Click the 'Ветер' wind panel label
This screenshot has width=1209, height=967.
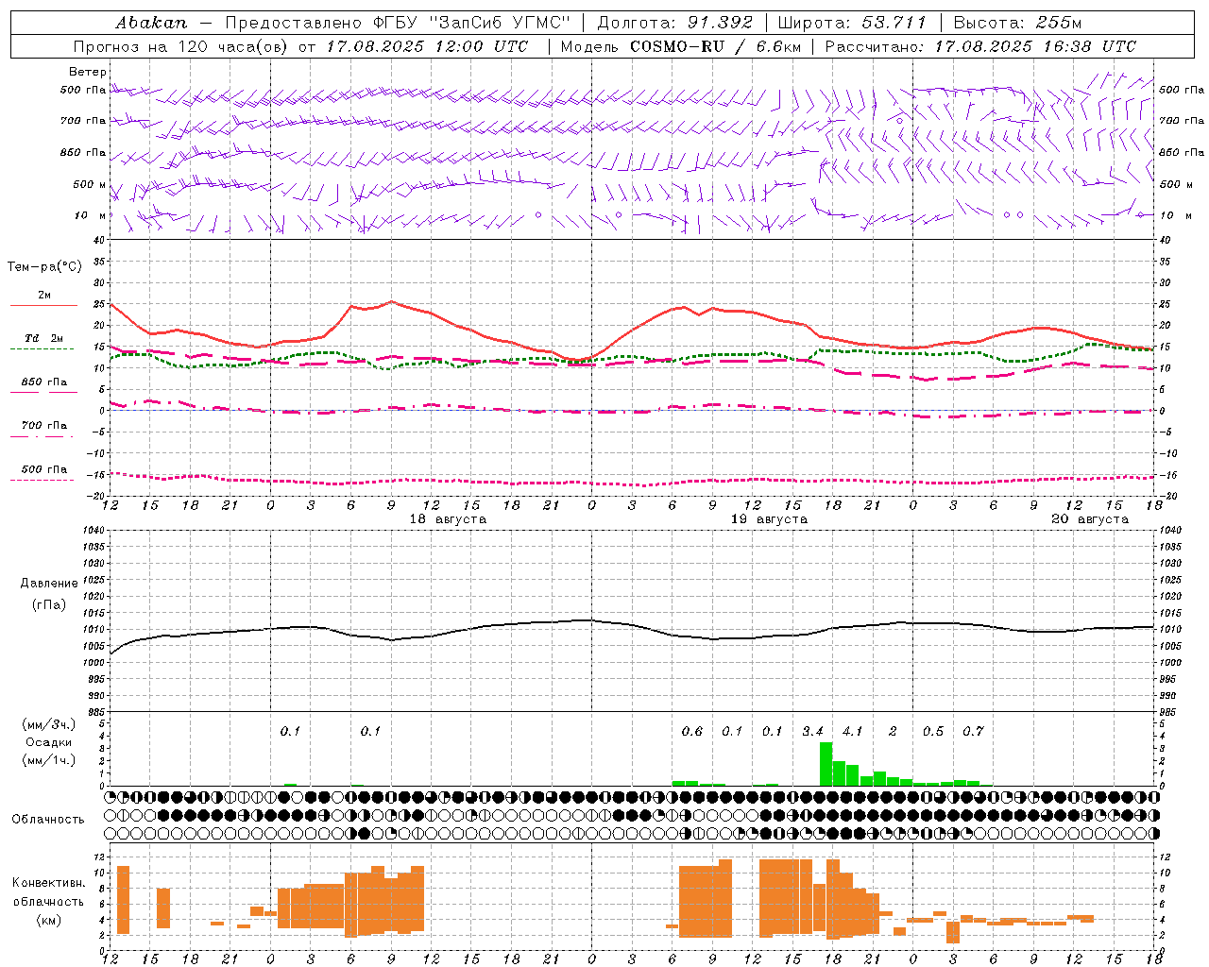point(88,72)
